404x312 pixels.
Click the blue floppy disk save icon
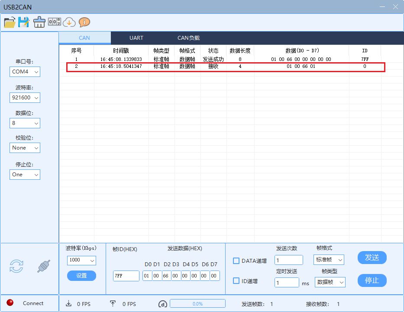24,22
